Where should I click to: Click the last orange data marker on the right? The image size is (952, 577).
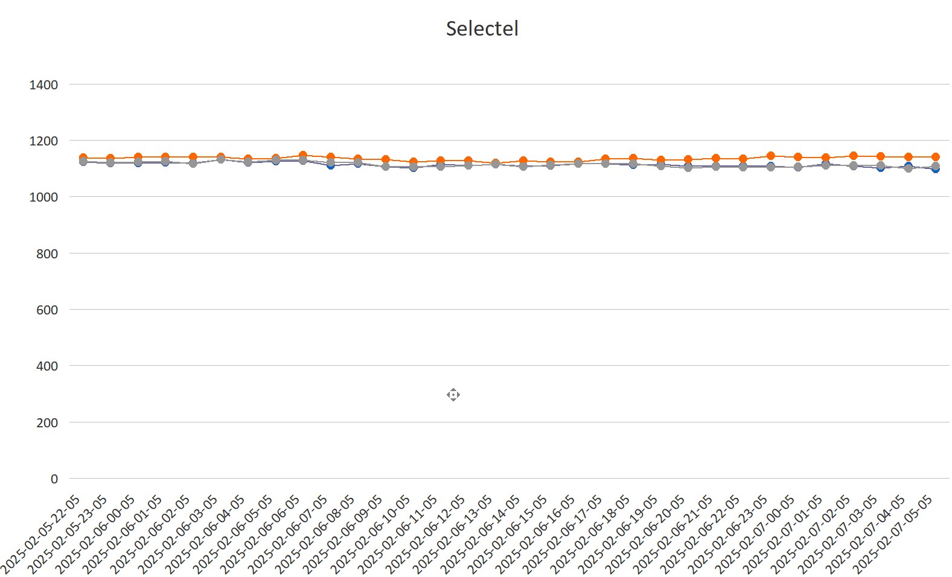[x=935, y=157]
